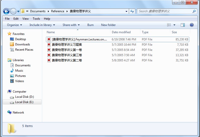Click the Back navigation arrow button
This screenshot has height=137, width=200.
6,11
